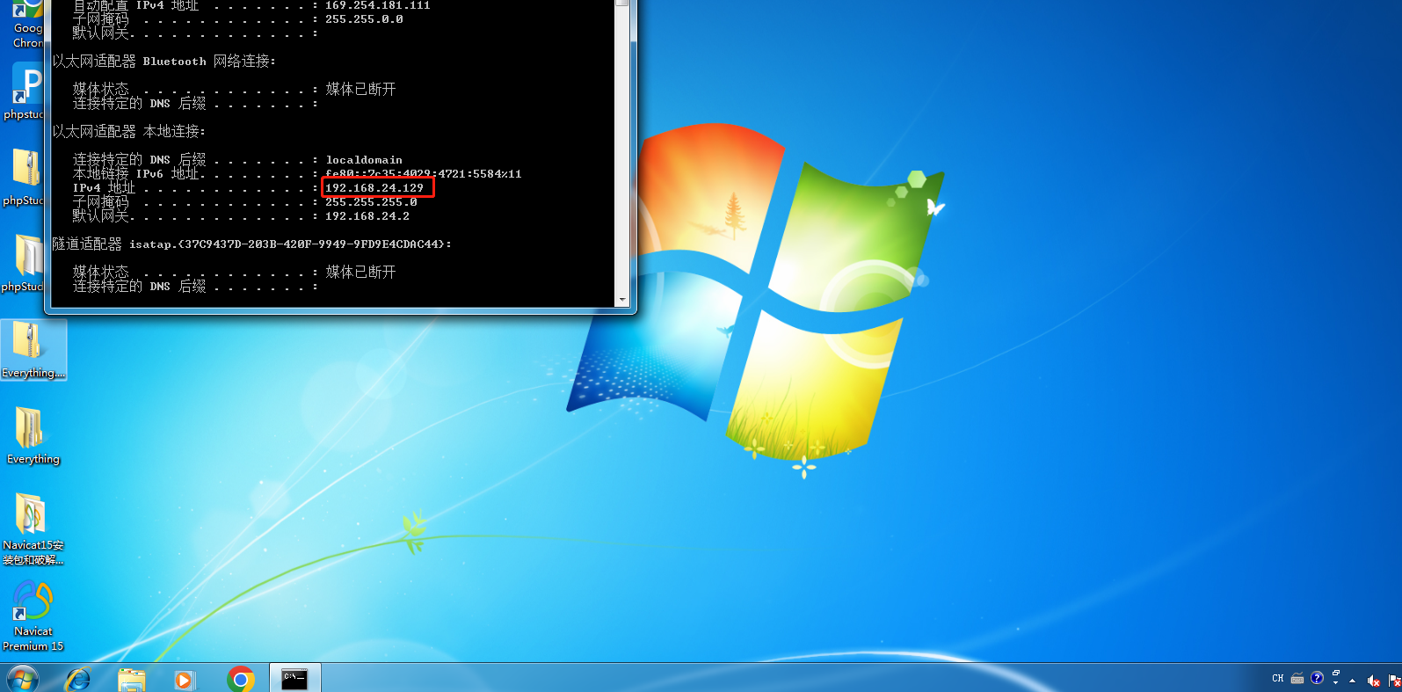Click the 169.254.181.111 autoconfig address

point(378,5)
